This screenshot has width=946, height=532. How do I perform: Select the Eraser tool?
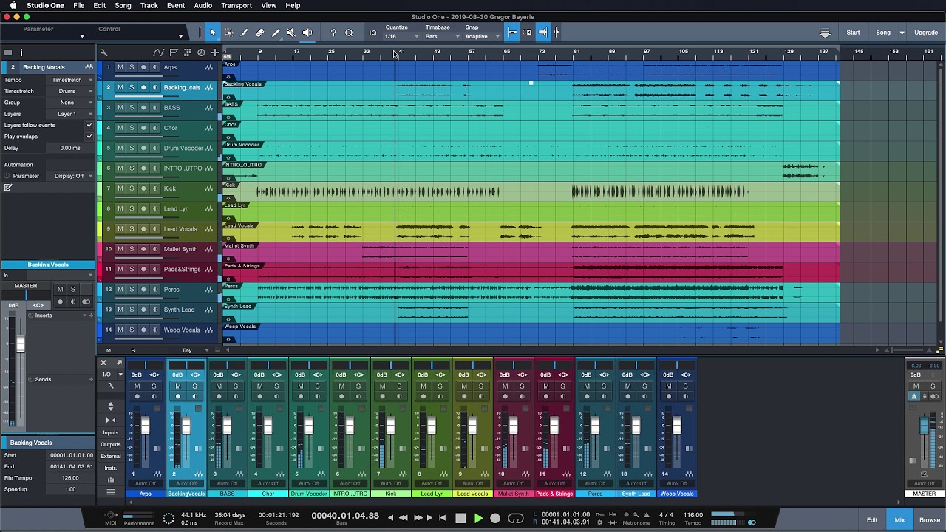pyautogui.click(x=260, y=33)
